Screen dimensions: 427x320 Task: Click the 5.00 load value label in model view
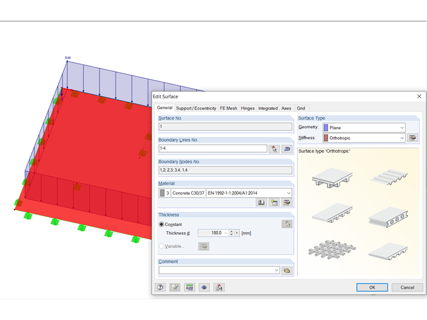coord(68,58)
